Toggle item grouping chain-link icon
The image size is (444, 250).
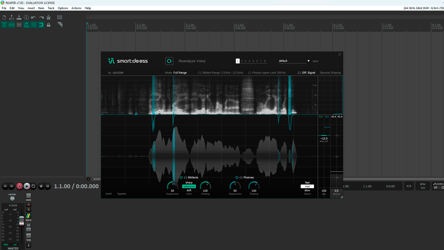[12, 25]
